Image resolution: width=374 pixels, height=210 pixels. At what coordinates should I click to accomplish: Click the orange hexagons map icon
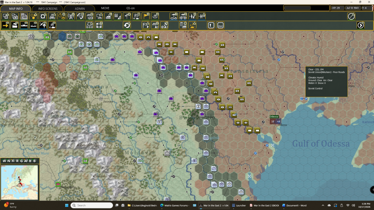tap(33, 16)
